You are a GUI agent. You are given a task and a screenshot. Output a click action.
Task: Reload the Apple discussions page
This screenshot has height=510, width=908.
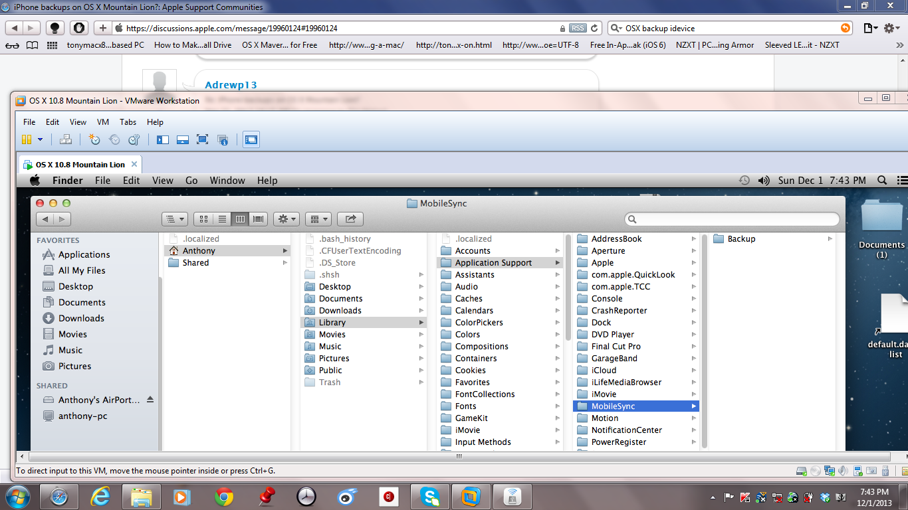click(595, 28)
